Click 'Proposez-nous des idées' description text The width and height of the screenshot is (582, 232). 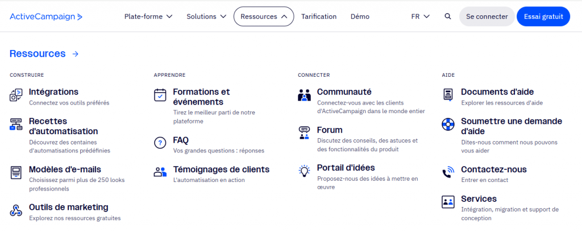pos(368,183)
